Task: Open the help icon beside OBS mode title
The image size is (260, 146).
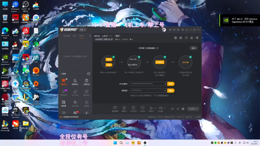Action: tap(158, 48)
